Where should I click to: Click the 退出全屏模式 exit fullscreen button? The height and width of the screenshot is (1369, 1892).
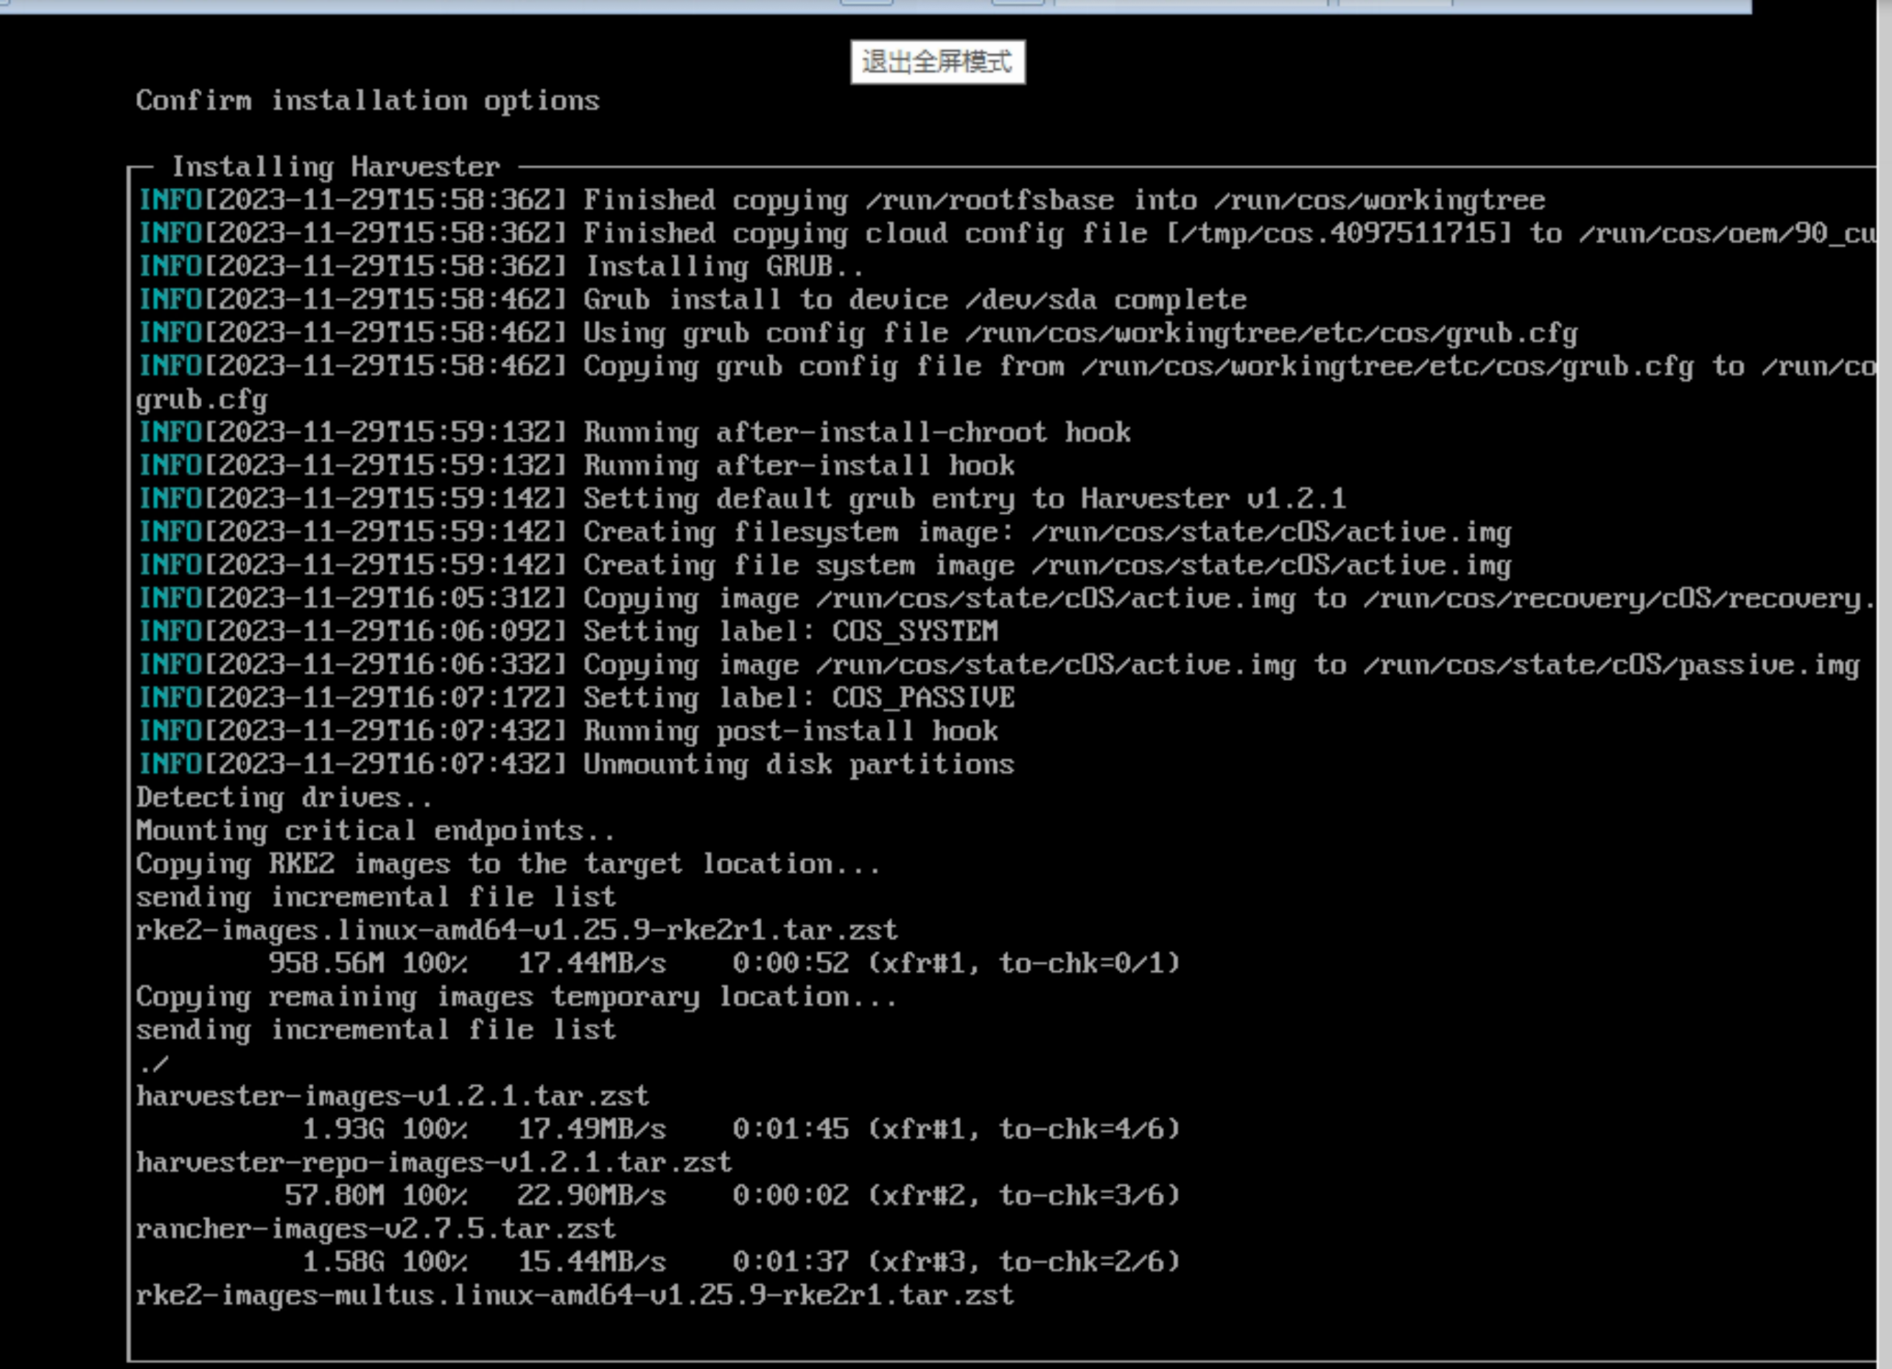[938, 62]
